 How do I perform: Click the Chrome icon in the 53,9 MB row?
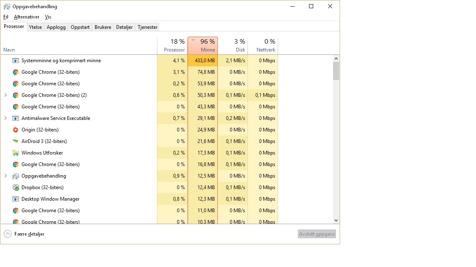tap(15, 84)
